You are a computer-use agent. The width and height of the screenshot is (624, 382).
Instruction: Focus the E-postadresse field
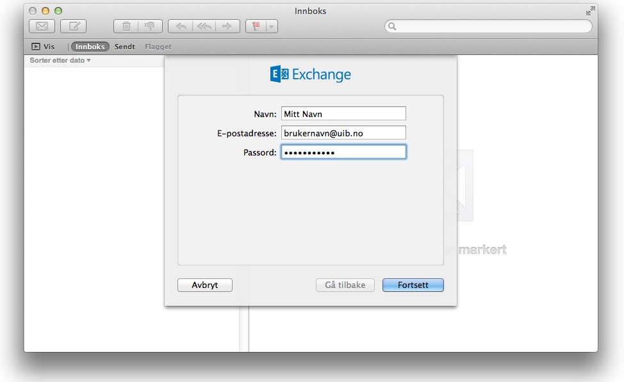343,132
